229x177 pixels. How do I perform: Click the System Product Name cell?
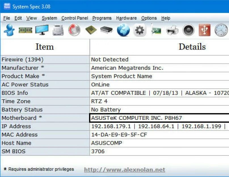coord(159,76)
